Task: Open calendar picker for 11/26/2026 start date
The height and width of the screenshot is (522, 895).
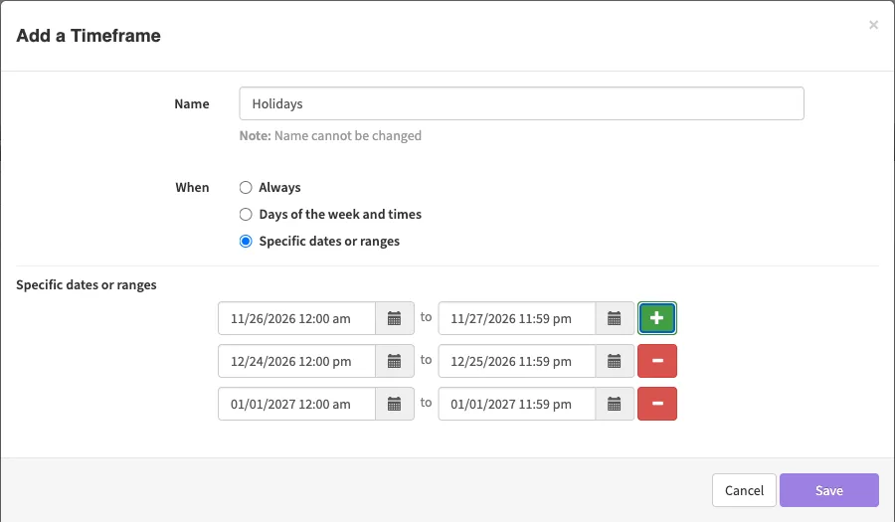Action: (x=395, y=318)
